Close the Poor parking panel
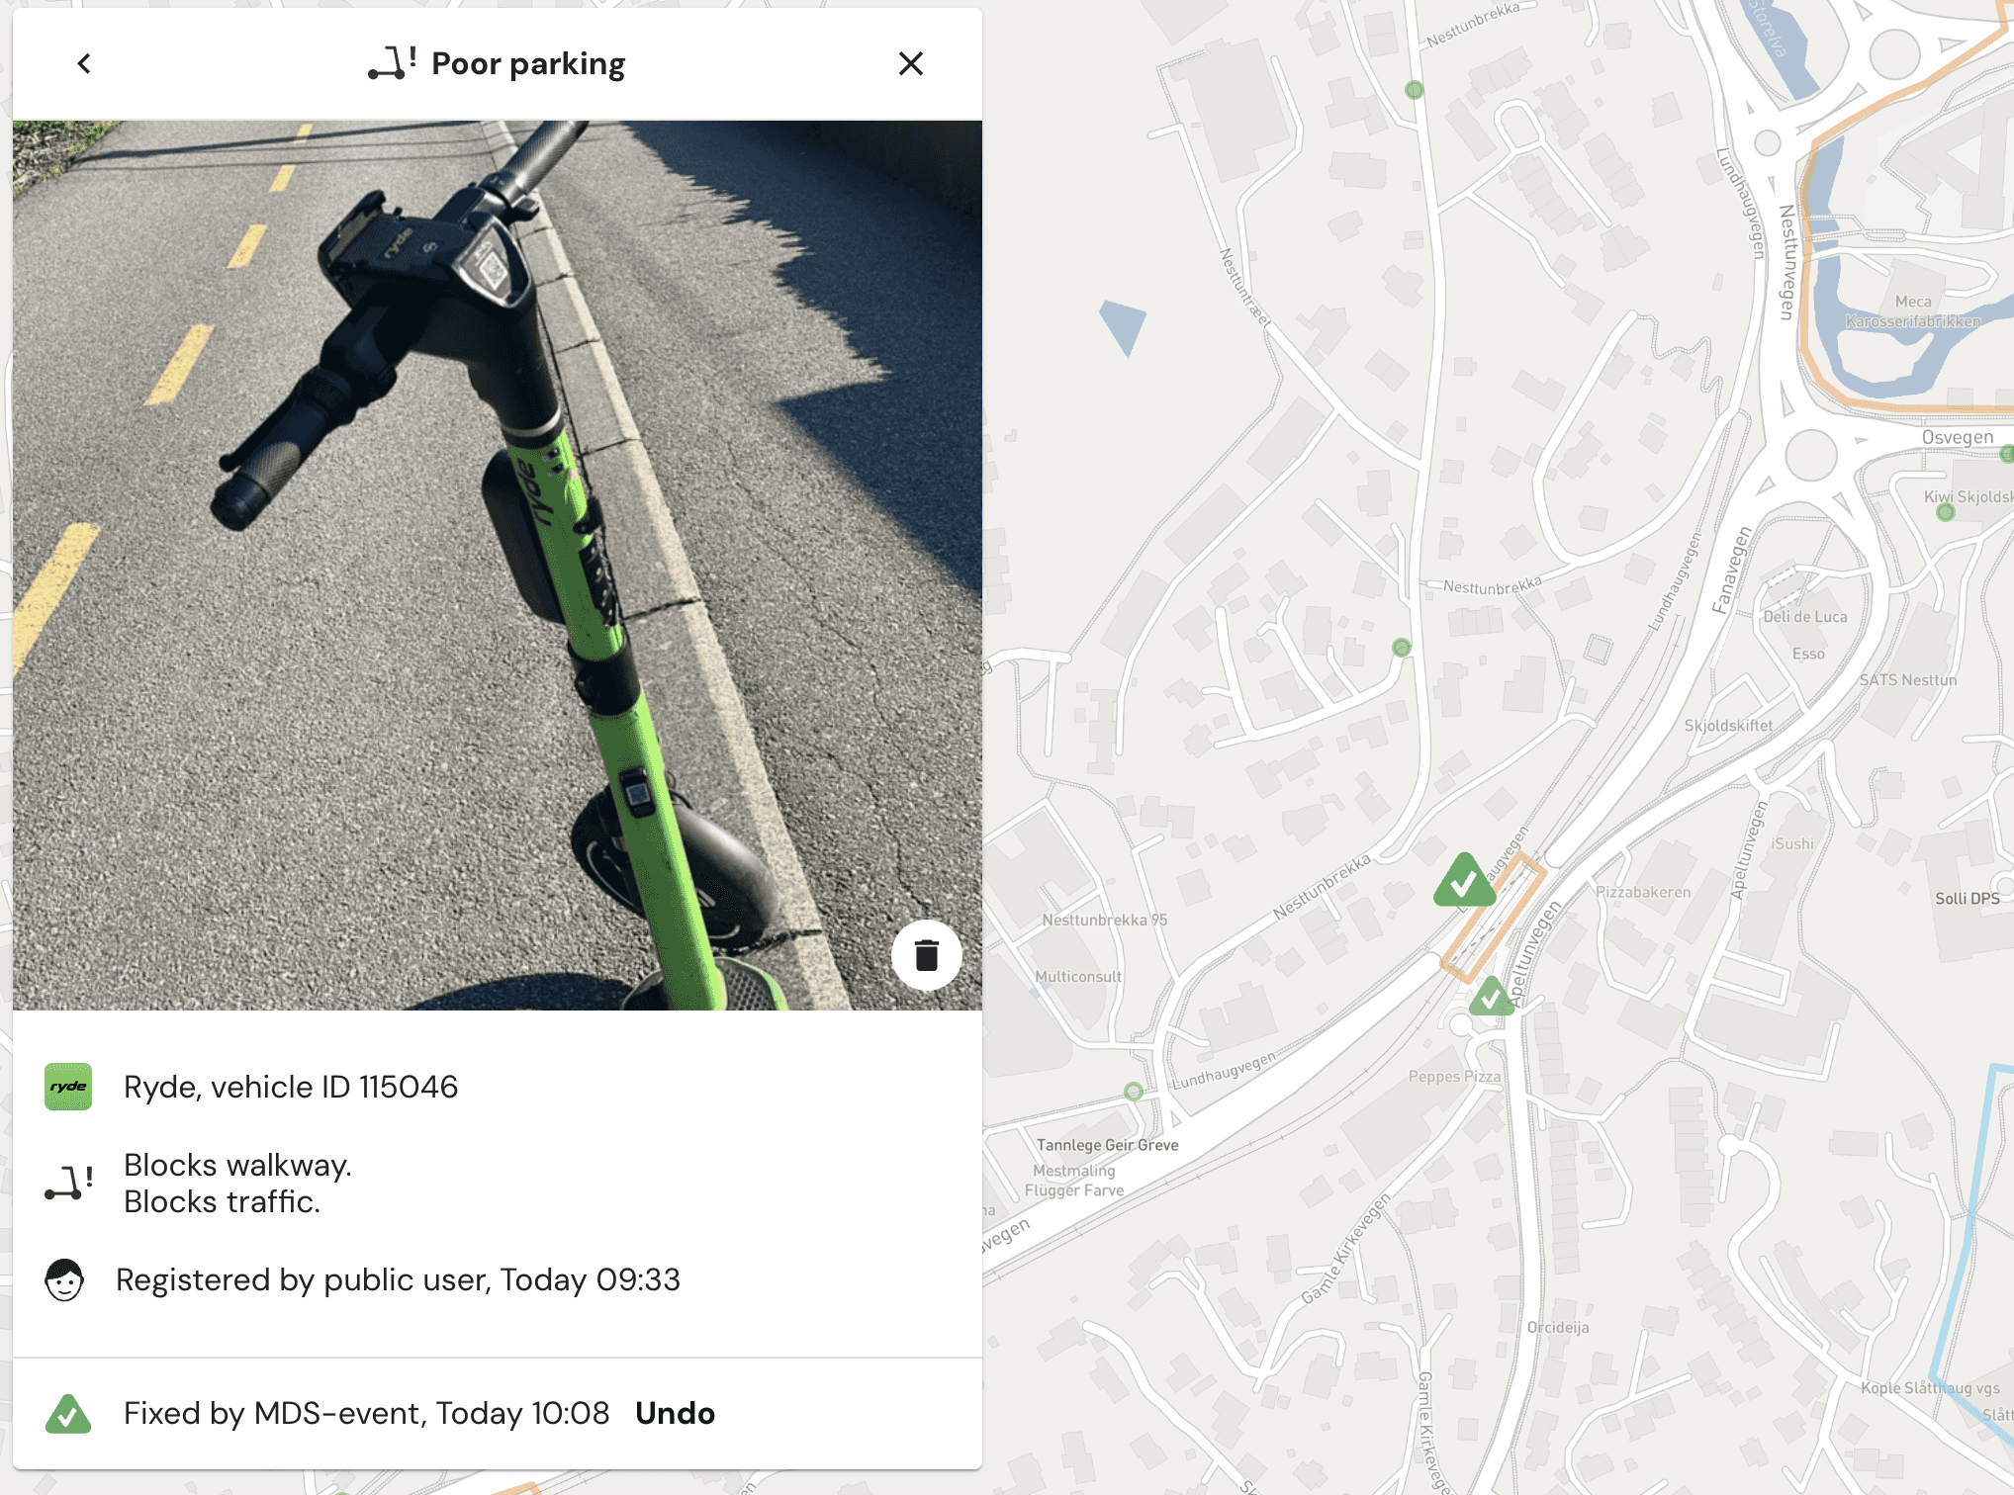This screenshot has width=2014, height=1495. (911, 64)
